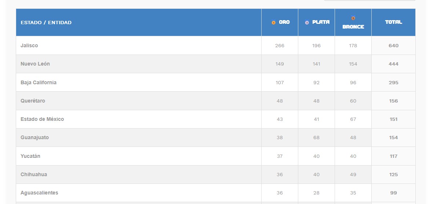Click Nuevo León silver count 141
430x204 pixels.
317,64
